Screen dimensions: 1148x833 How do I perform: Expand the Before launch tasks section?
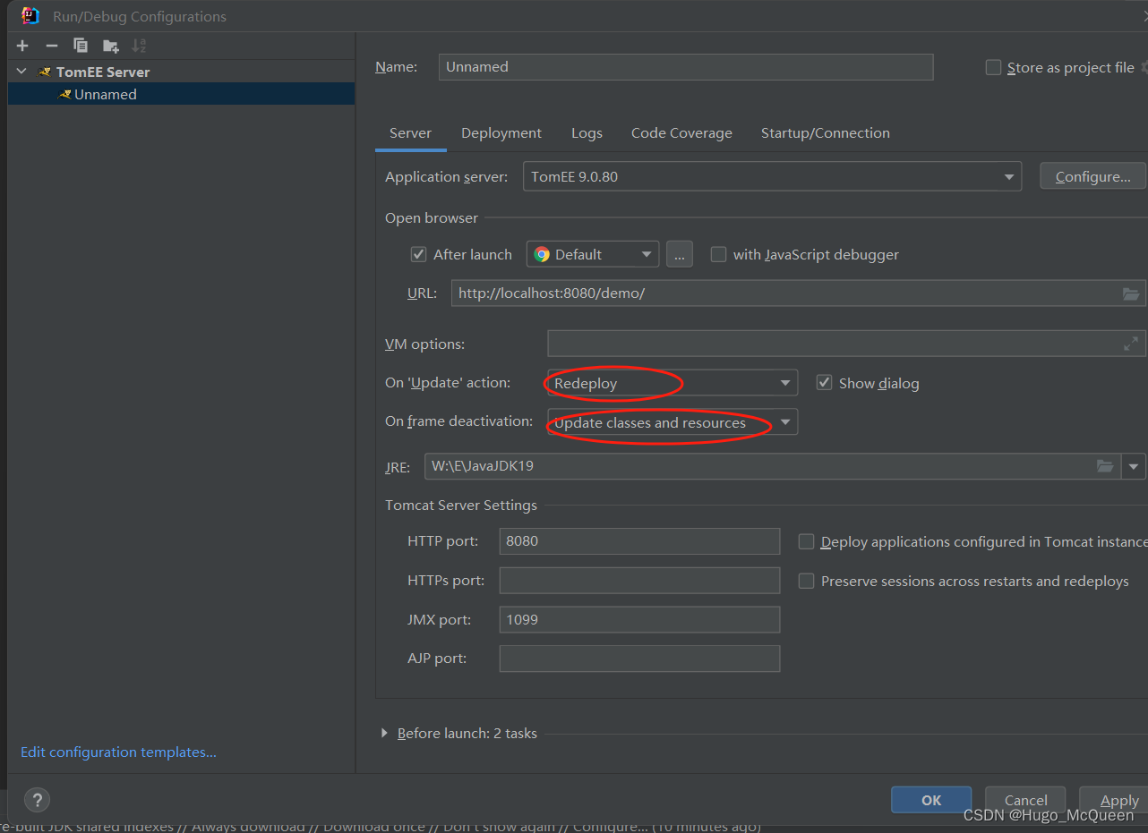coord(385,733)
